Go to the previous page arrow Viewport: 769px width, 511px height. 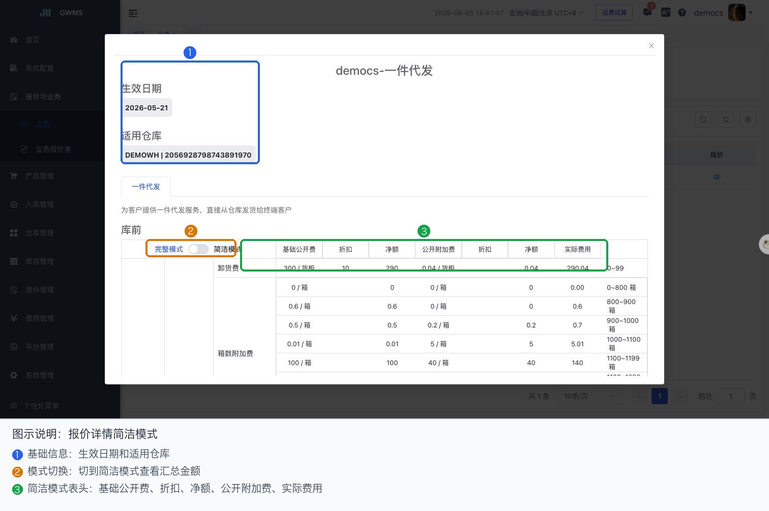(639, 396)
